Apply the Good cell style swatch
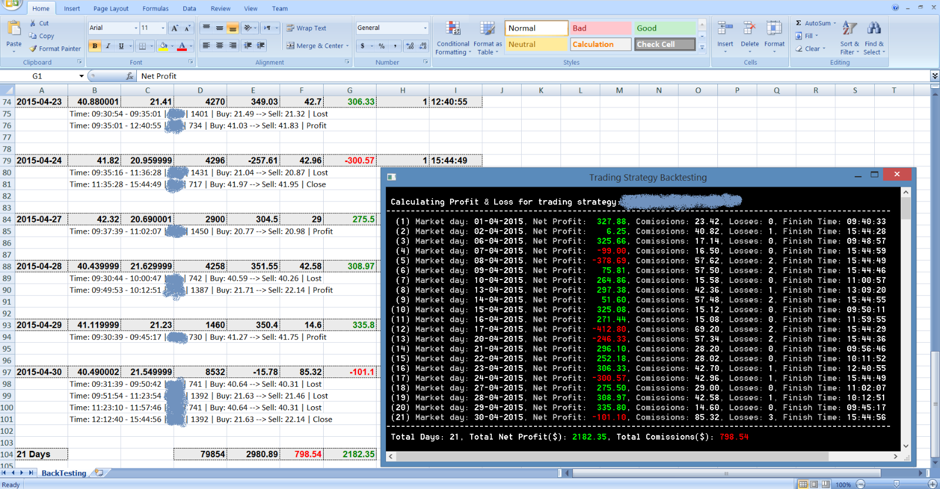The image size is (940, 489). [x=665, y=28]
